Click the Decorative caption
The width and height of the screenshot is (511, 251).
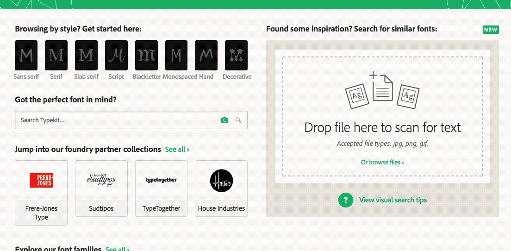click(237, 76)
